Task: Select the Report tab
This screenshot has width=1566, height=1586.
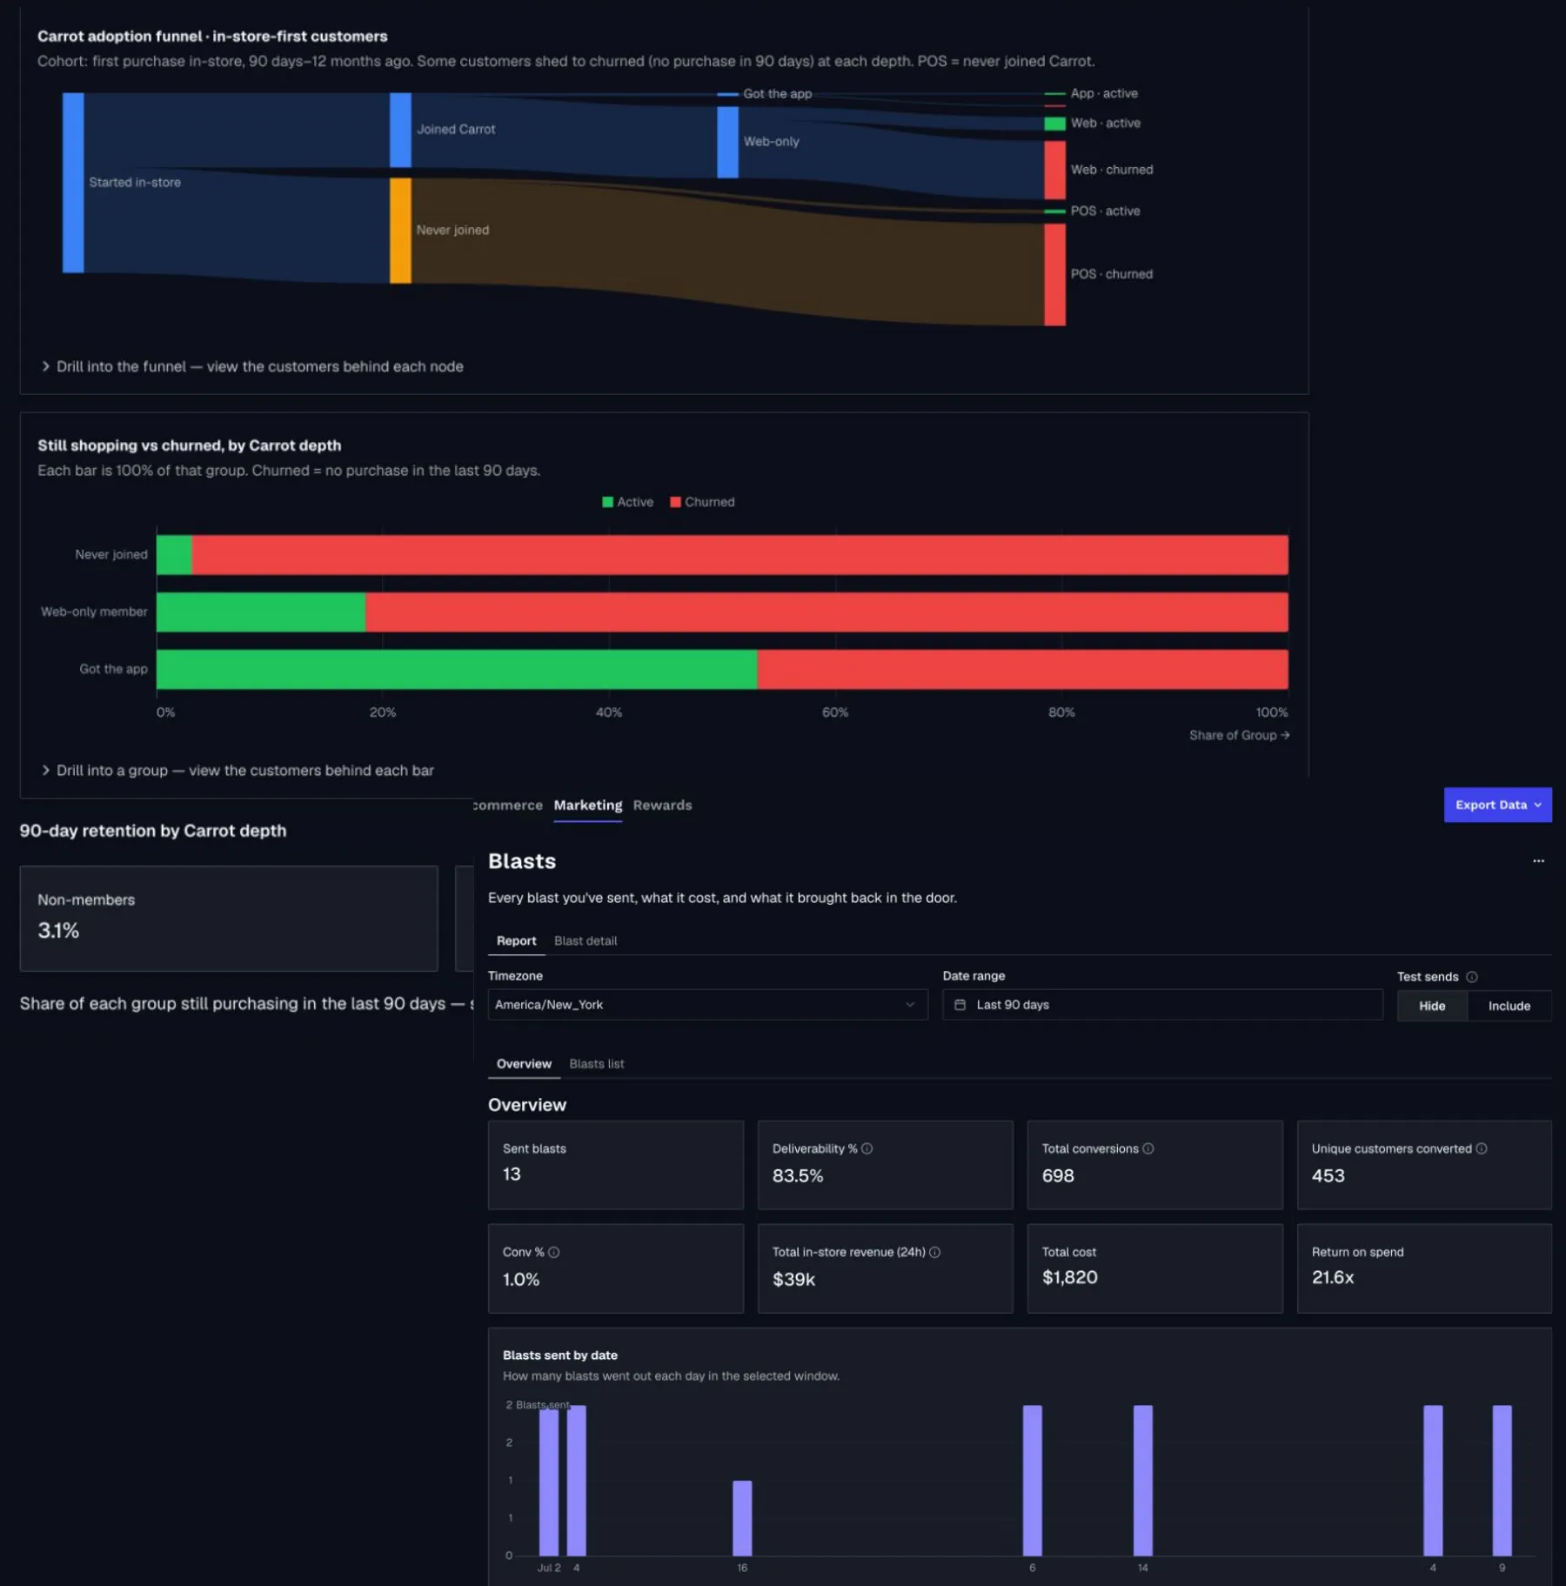Action: [516, 940]
